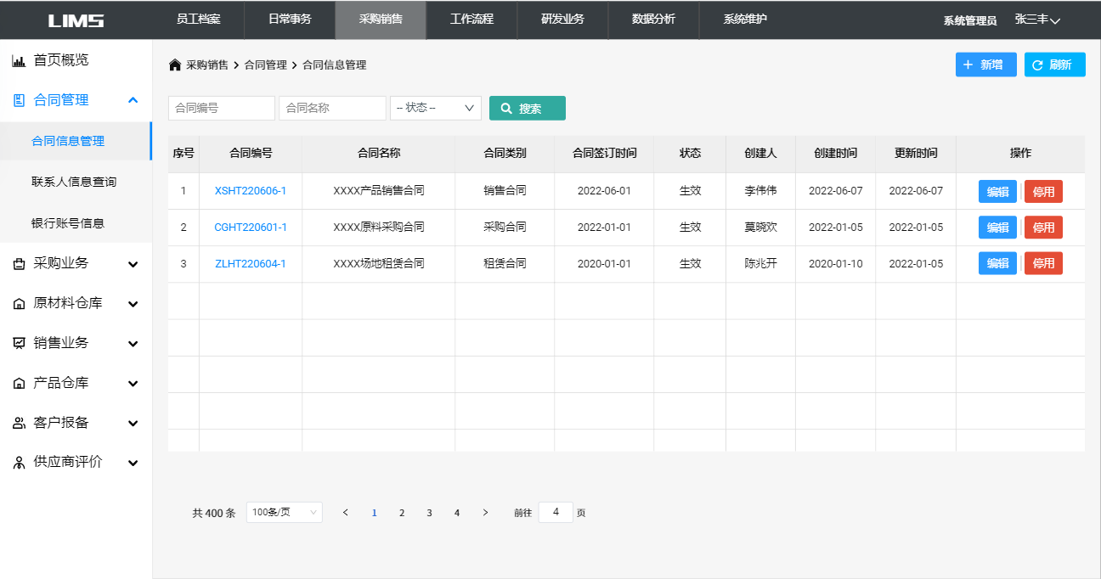This screenshot has width=1101, height=579.
Task: Click the 客户报备 people icon
Action: [x=19, y=423]
